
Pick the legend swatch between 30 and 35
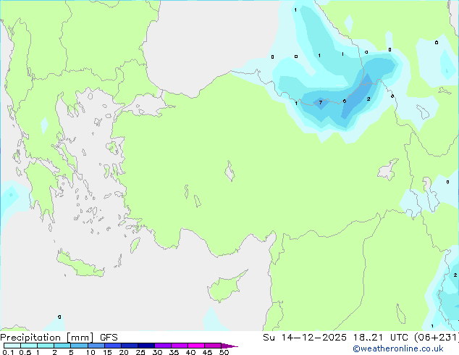(x=162, y=346)
